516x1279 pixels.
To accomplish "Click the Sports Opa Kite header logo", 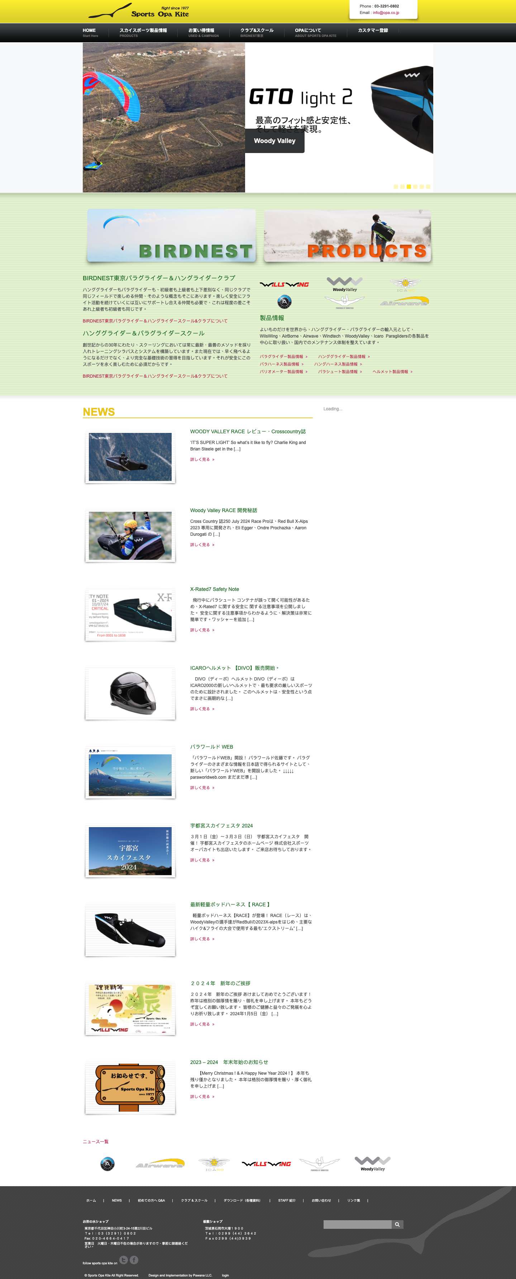I will click(x=139, y=11).
